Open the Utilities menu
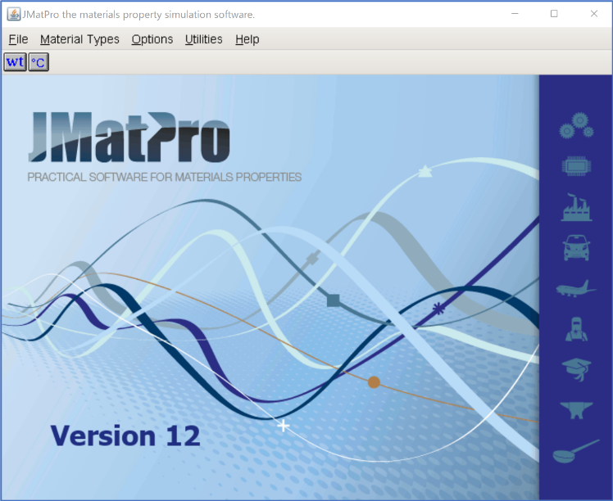This screenshot has width=613, height=501. tap(204, 39)
